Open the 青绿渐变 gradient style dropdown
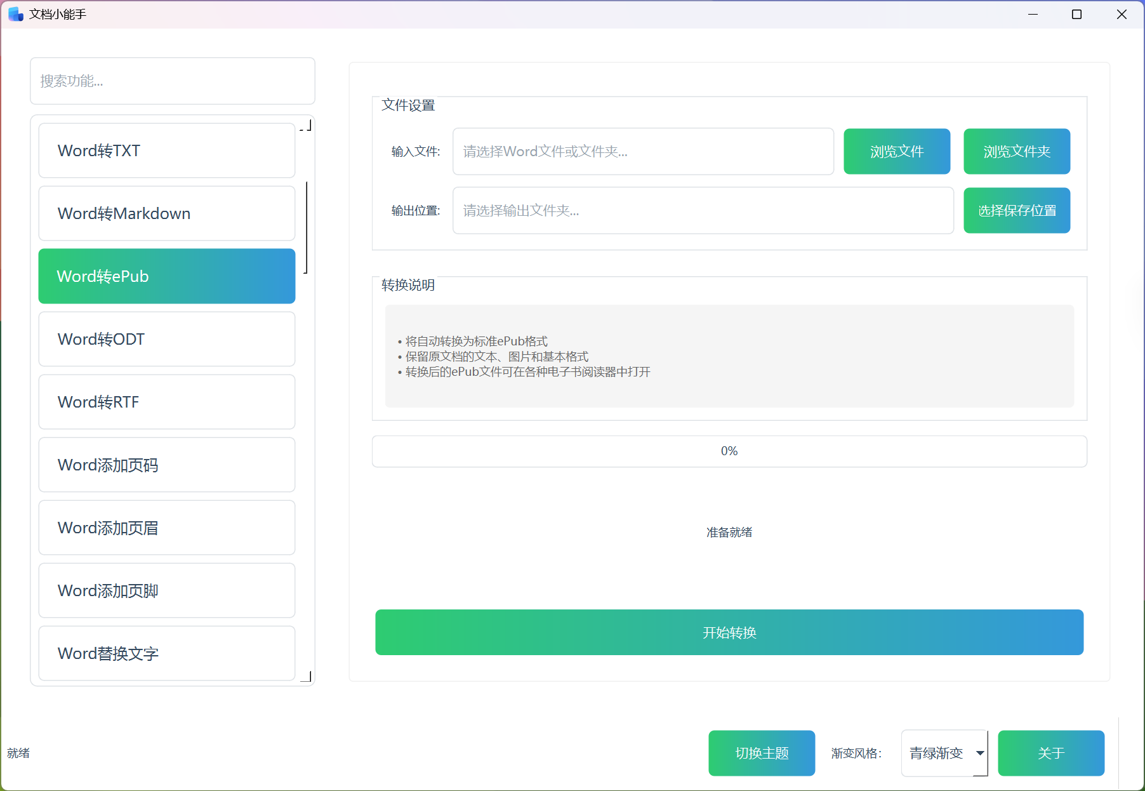 pos(944,753)
